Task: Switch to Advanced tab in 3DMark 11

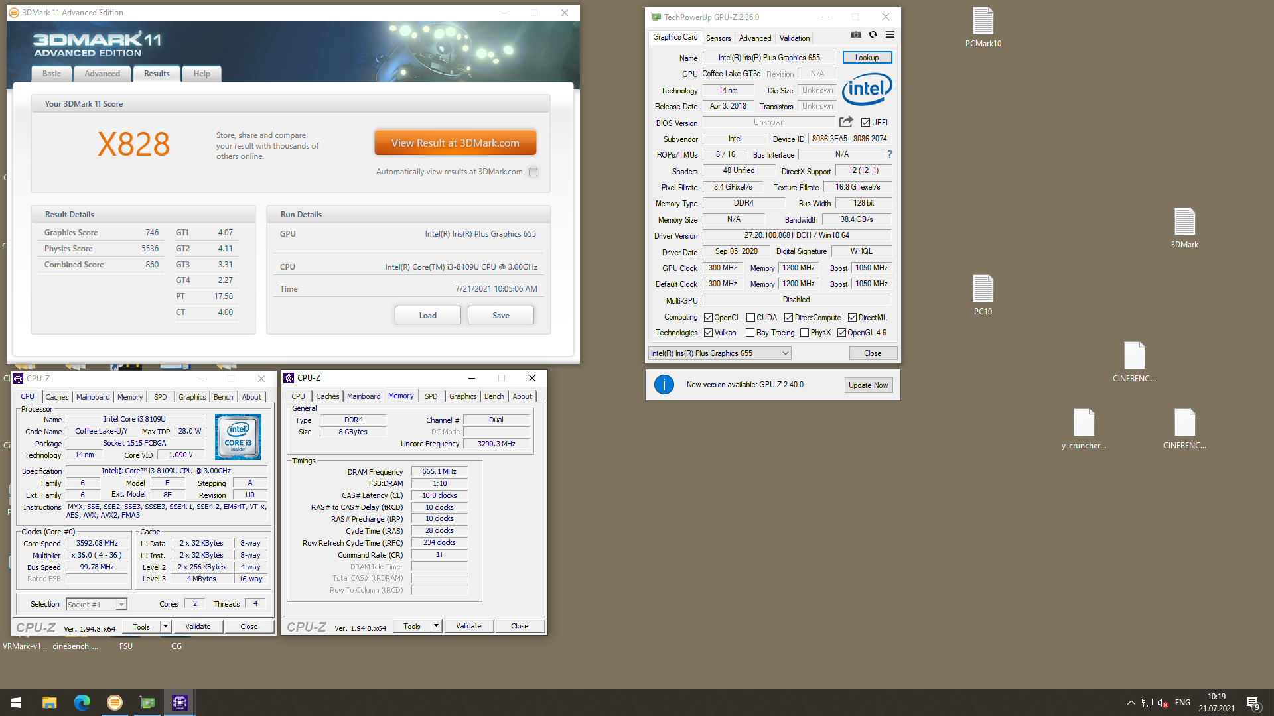Action: [x=102, y=74]
